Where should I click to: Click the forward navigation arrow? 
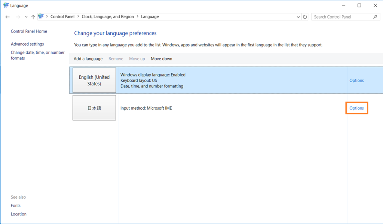pyautogui.click(x=18, y=17)
